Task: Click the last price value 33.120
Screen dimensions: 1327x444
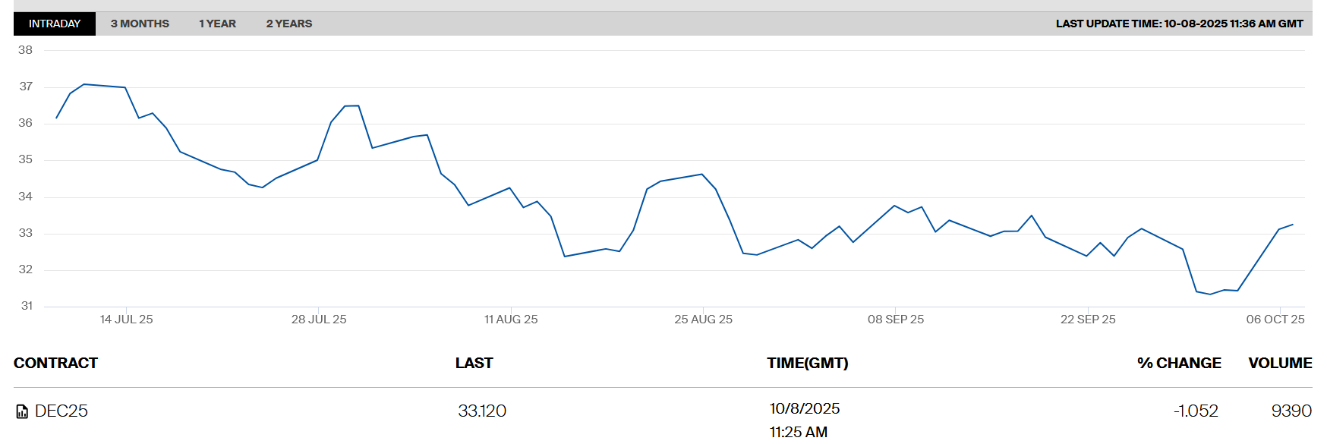Action: coord(482,411)
